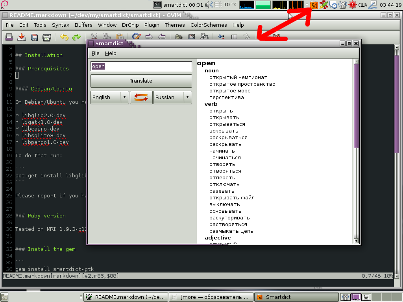Click the swap languages arrows button
Image resolution: width=403 pixels, height=302 pixels.
[141, 98]
